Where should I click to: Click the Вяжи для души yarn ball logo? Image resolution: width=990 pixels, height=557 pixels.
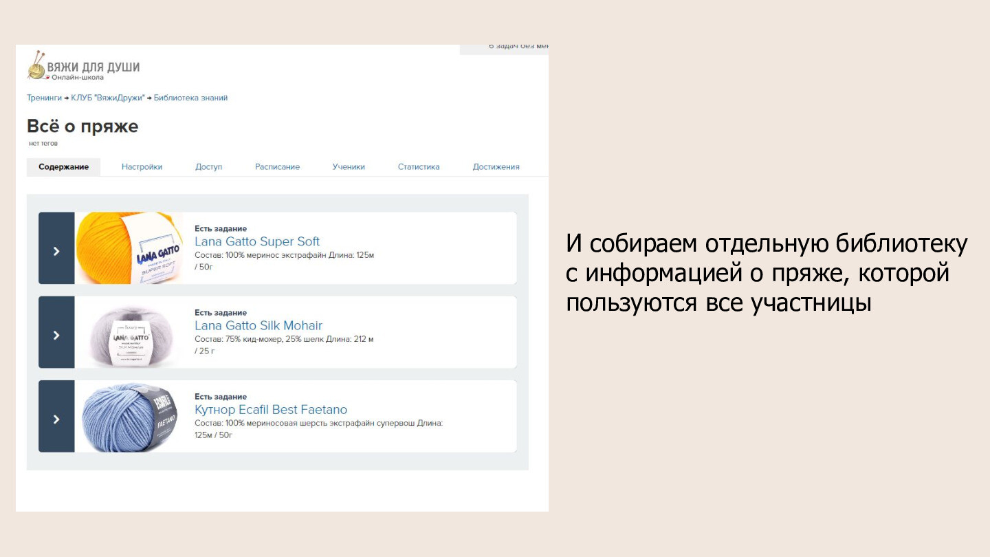pos(36,65)
